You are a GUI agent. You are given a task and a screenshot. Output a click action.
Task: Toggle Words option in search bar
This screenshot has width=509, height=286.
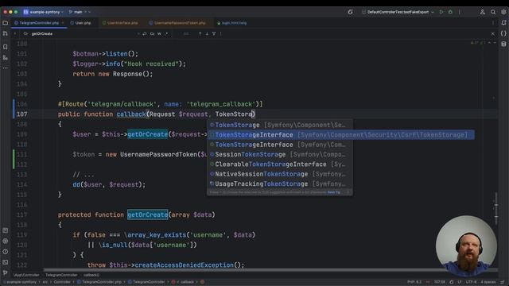159,33
